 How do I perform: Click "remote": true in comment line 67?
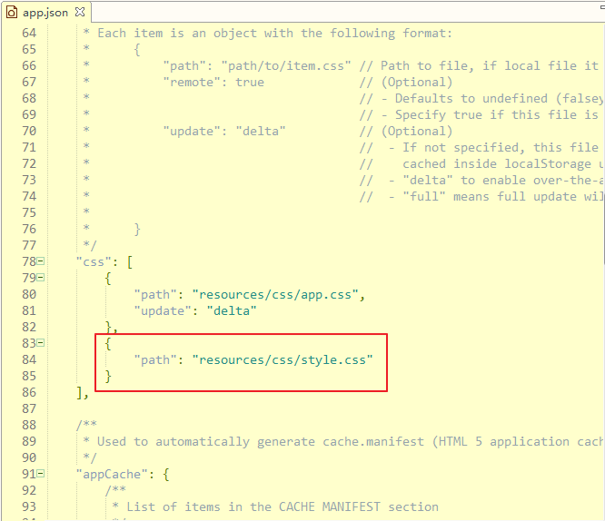coord(213,82)
